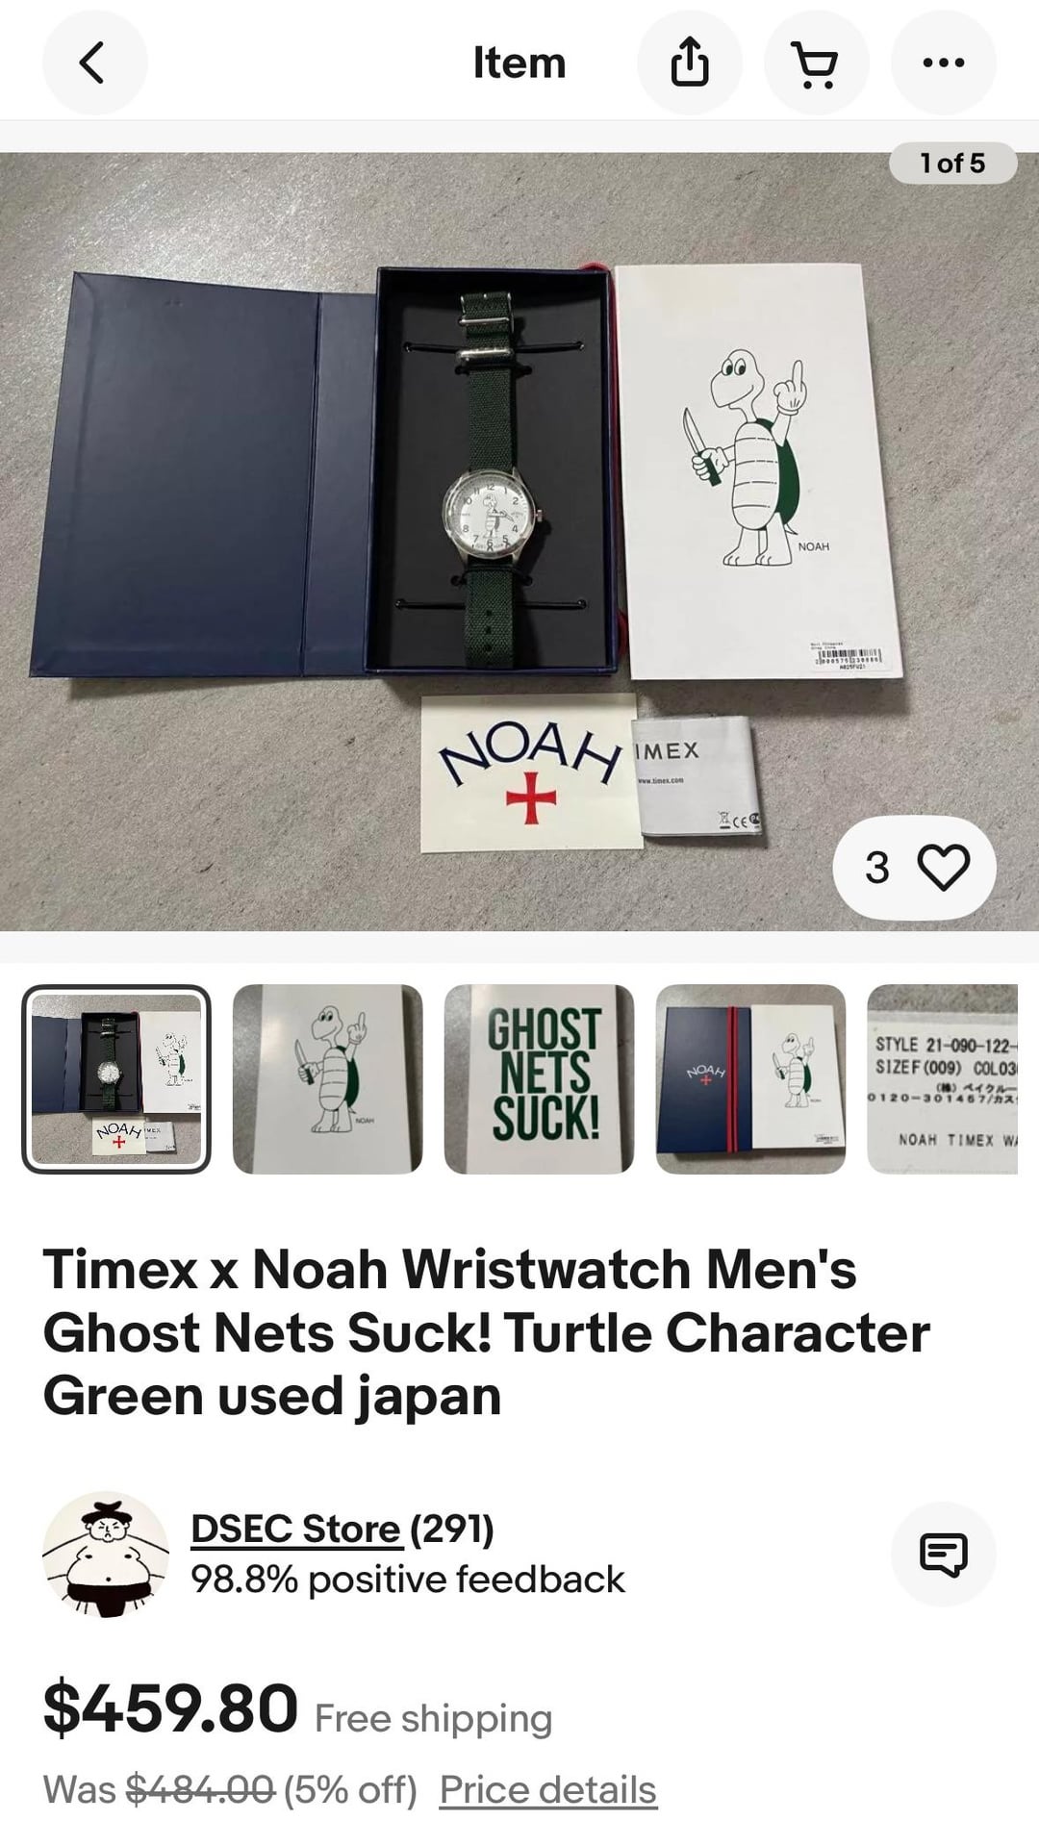Open the three-dot more options menu
This screenshot has width=1039, height=1846.
click(x=944, y=63)
